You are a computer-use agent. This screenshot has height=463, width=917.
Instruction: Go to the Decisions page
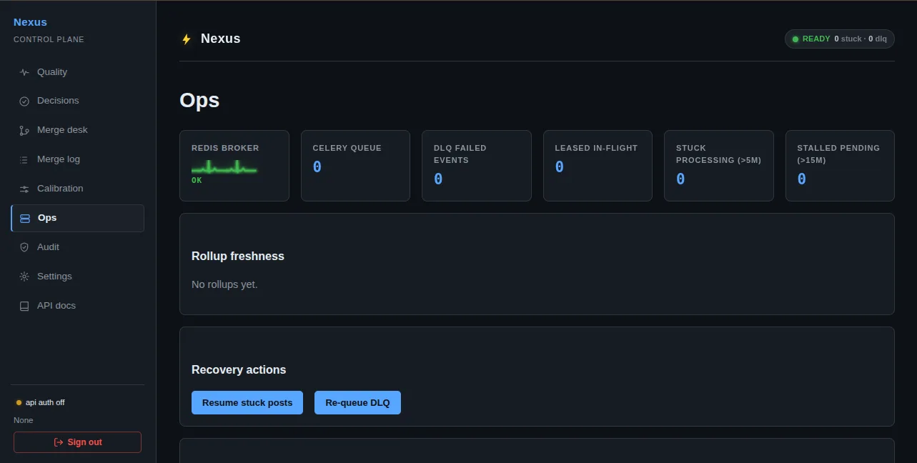point(77,101)
